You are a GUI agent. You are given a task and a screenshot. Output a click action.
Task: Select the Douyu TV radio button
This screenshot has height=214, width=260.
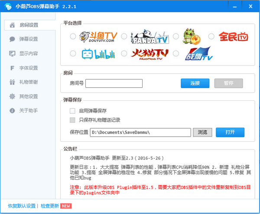[73, 36]
